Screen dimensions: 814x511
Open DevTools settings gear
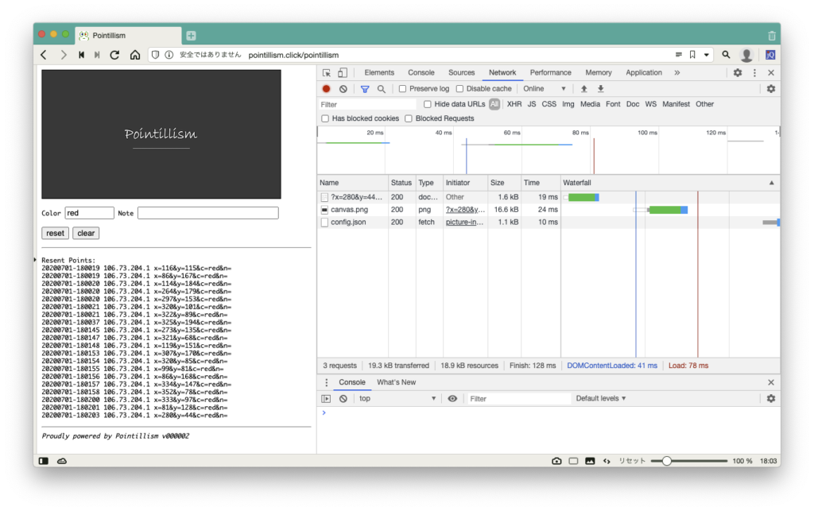[x=738, y=72]
